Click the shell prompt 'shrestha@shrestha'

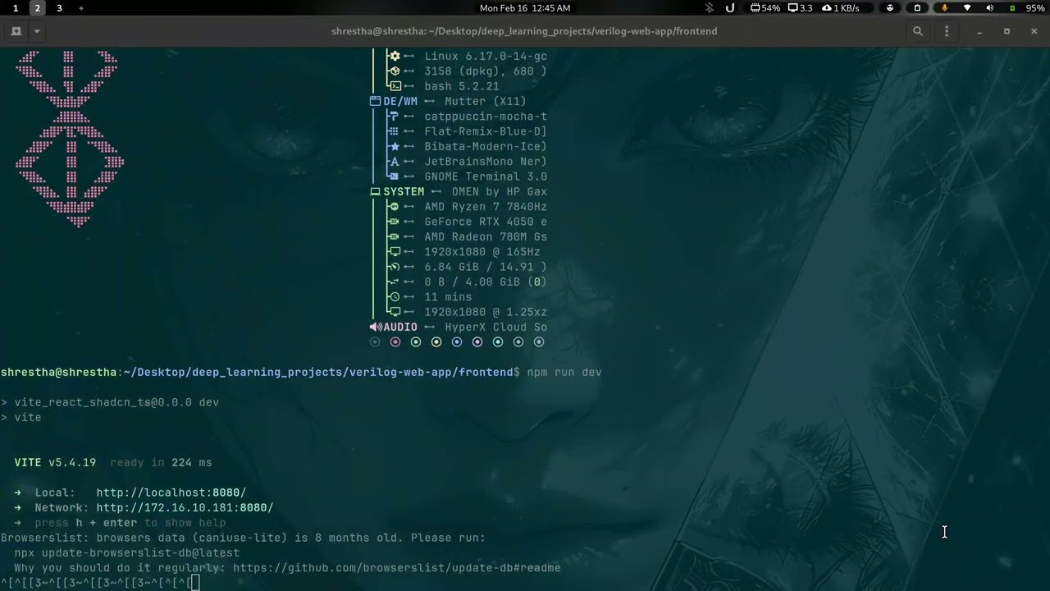59,373
